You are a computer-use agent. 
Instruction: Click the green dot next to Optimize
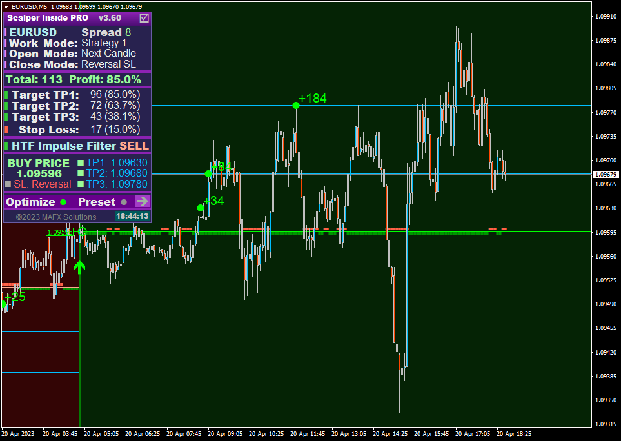tap(63, 202)
